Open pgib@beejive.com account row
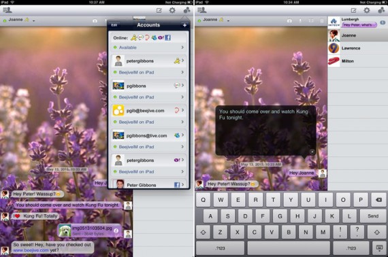This screenshot has height=257, width=388. 148,110
